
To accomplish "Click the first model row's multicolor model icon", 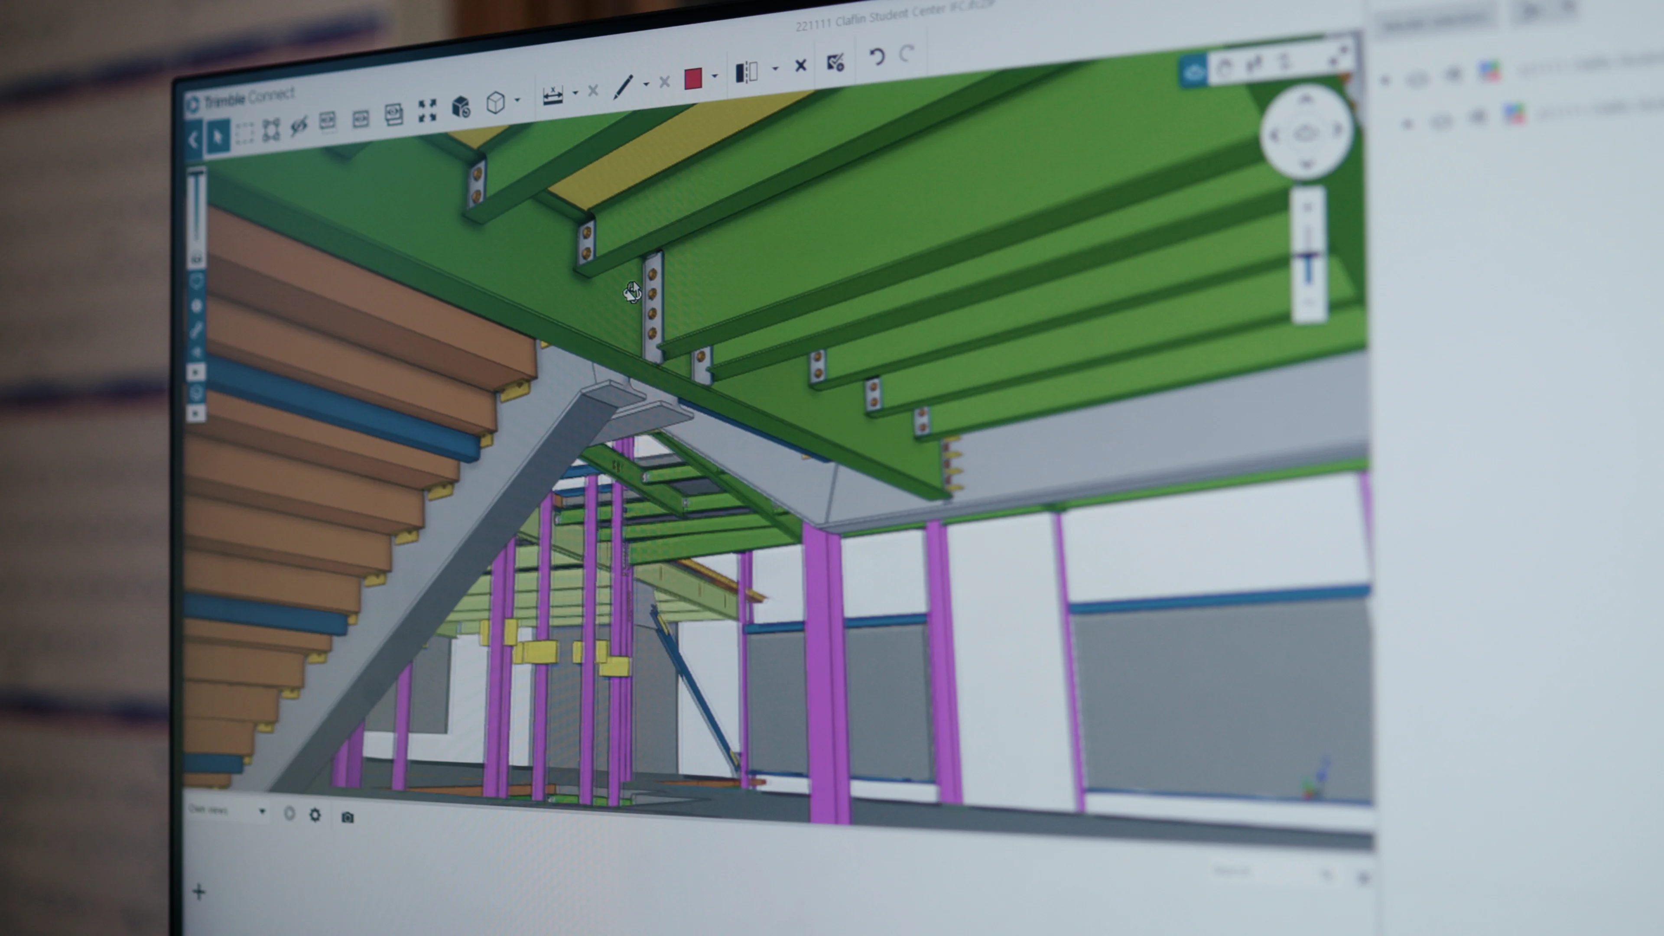I will coord(1490,70).
